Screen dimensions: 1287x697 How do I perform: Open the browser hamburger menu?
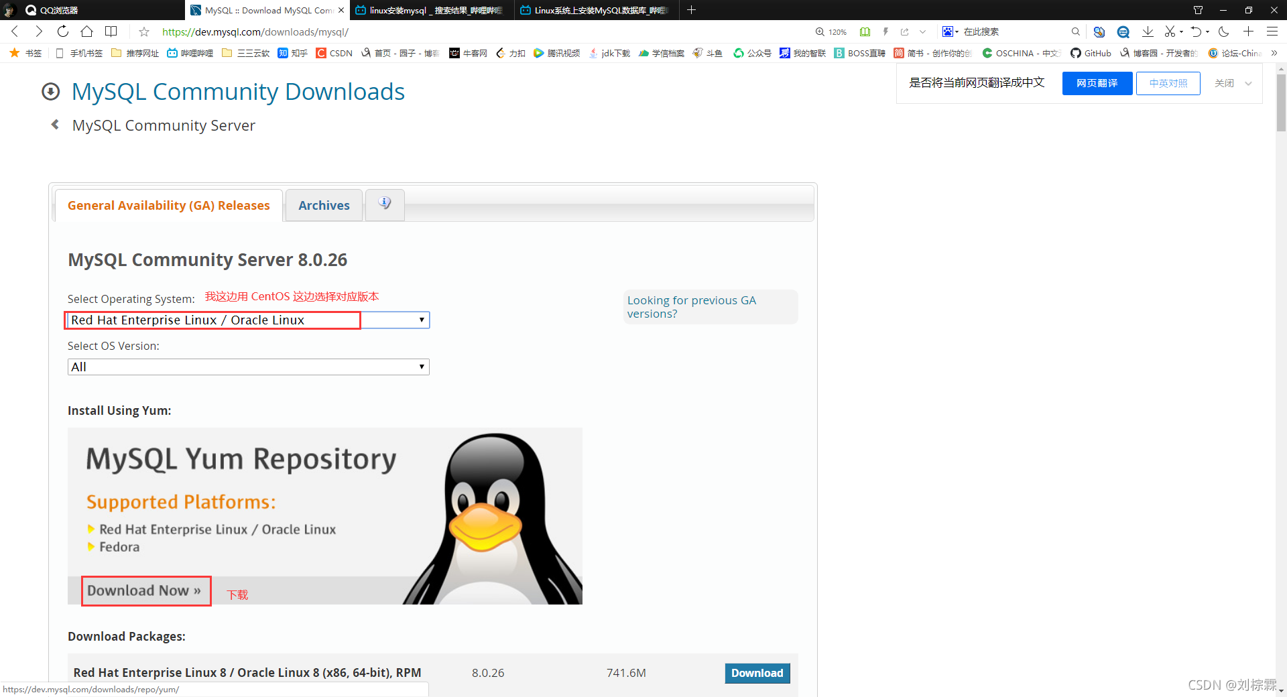1272,31
